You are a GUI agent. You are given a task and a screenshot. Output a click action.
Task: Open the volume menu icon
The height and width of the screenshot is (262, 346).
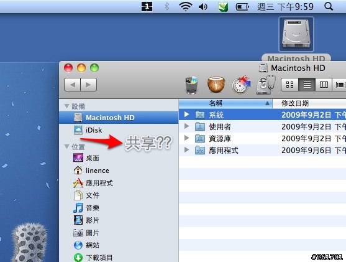(203, 7)
